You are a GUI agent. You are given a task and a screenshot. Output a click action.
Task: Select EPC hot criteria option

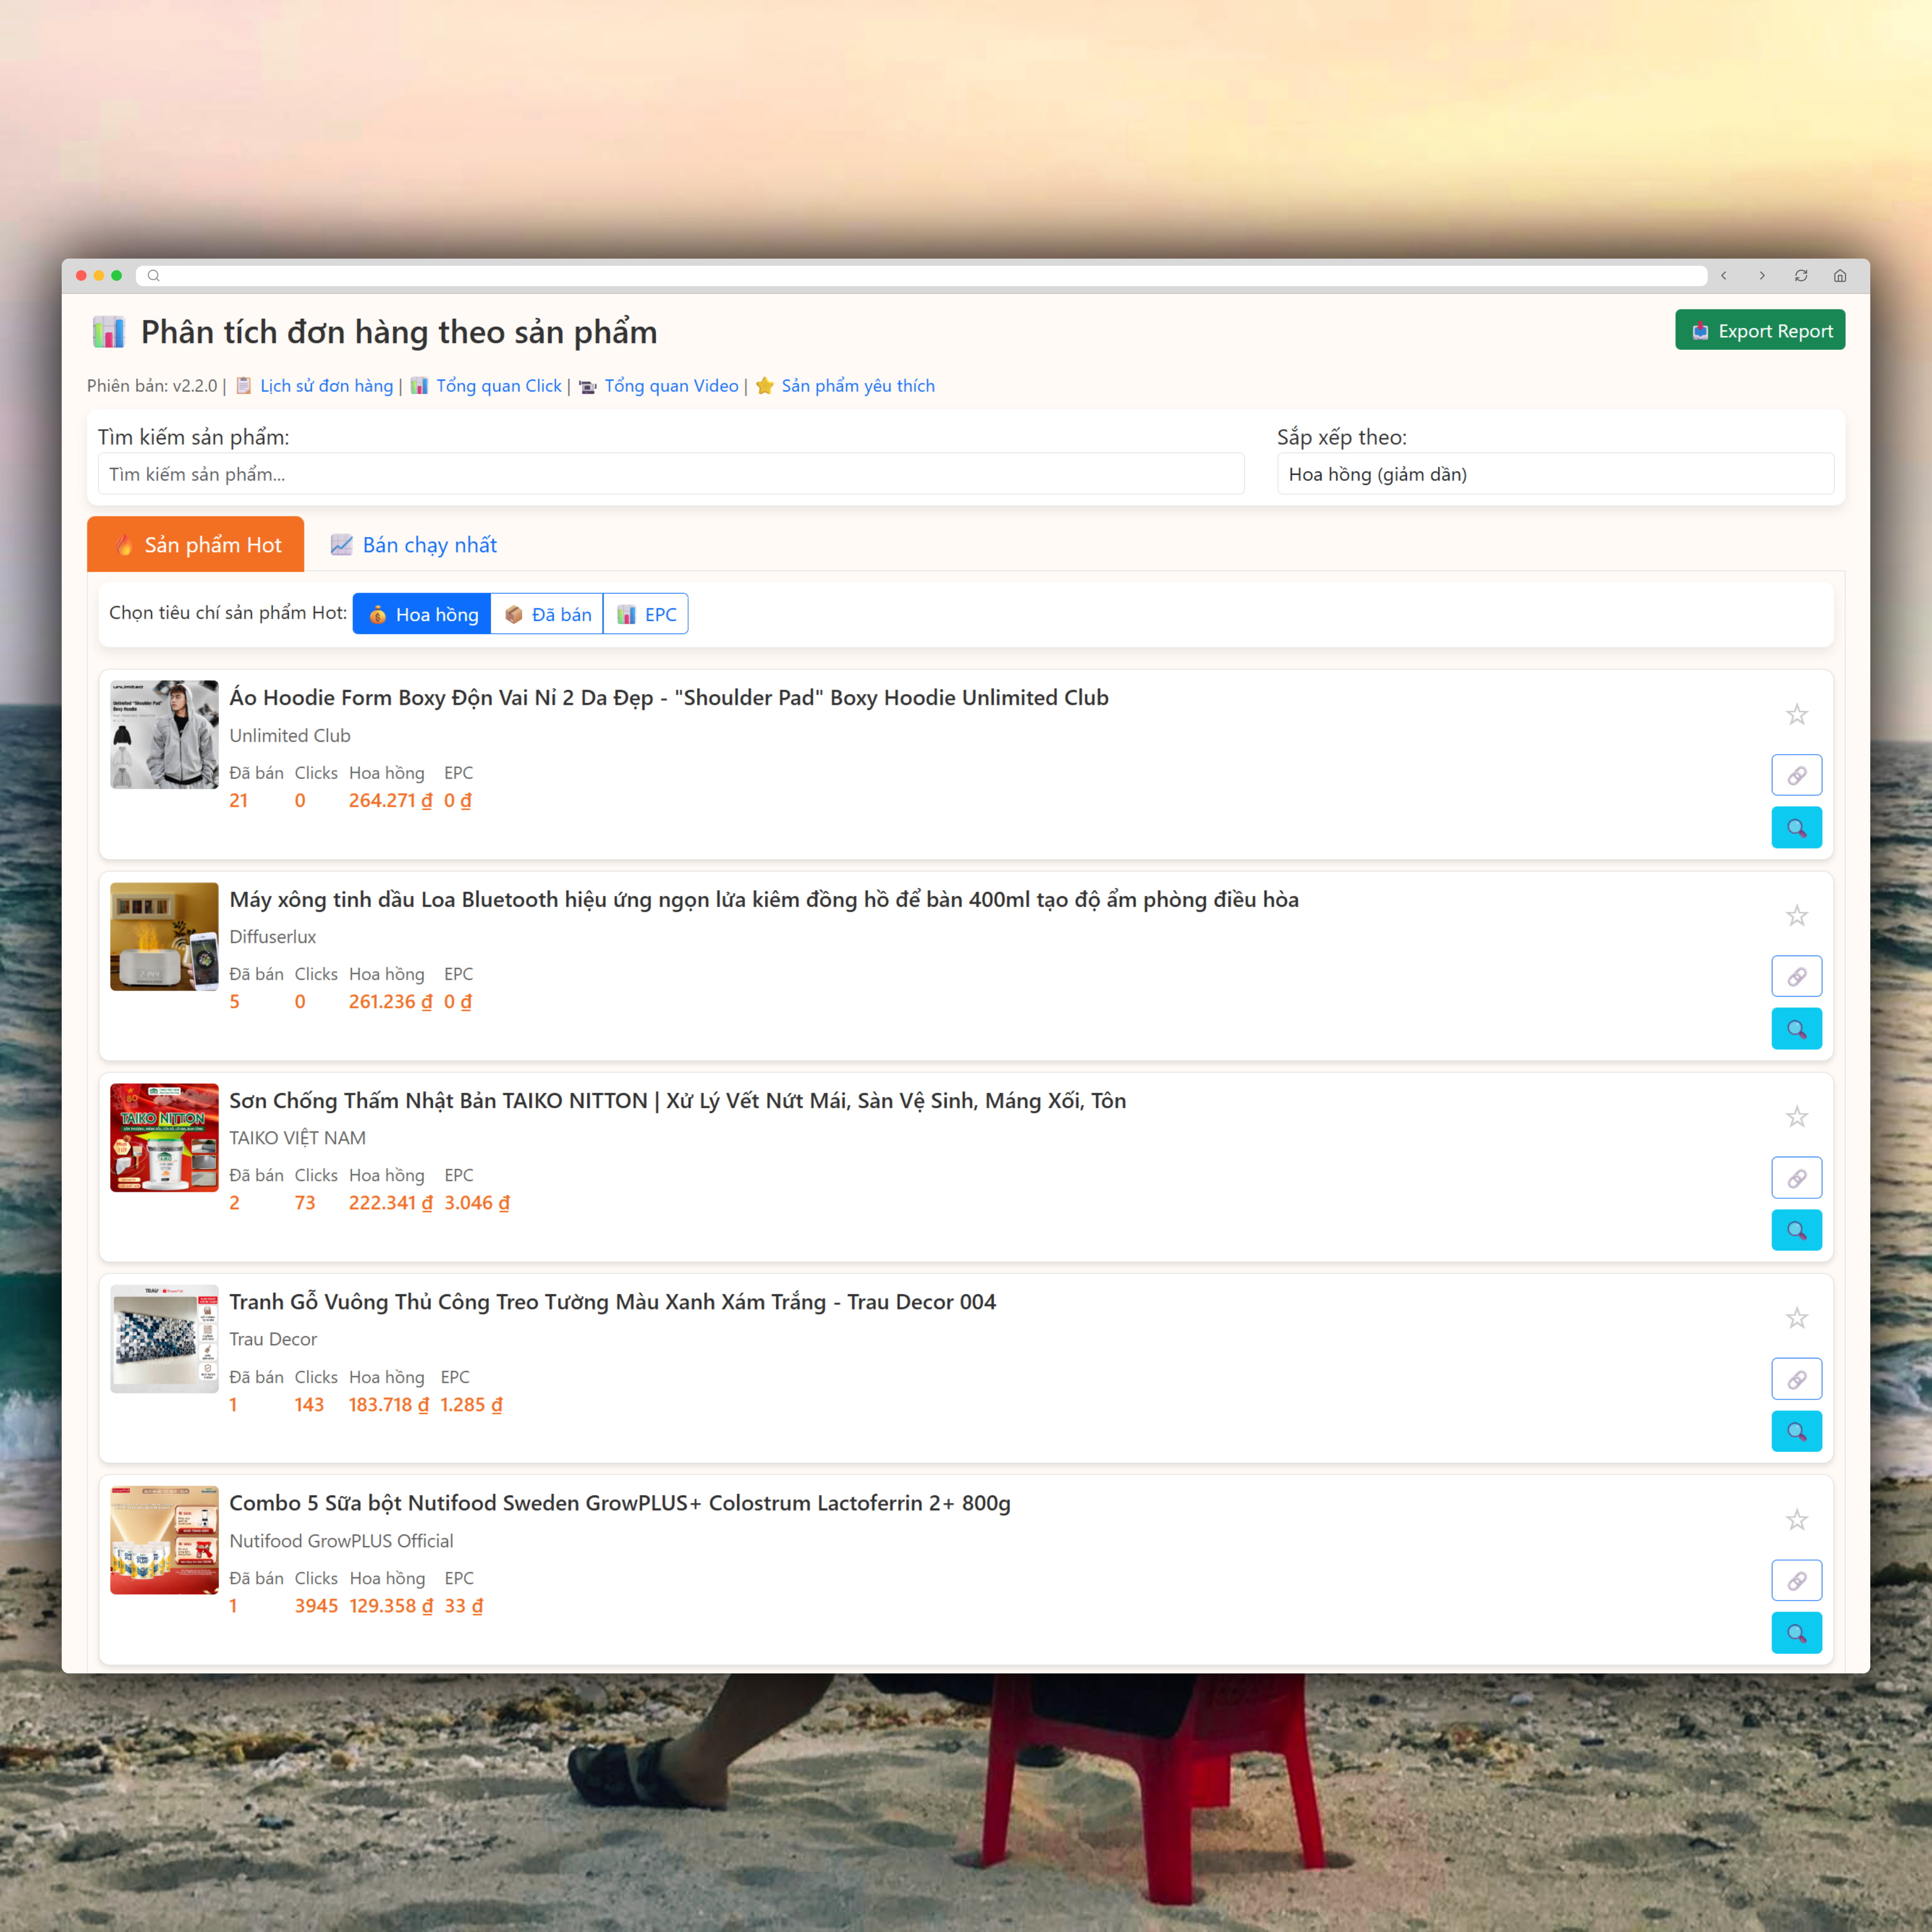point(646,614)
